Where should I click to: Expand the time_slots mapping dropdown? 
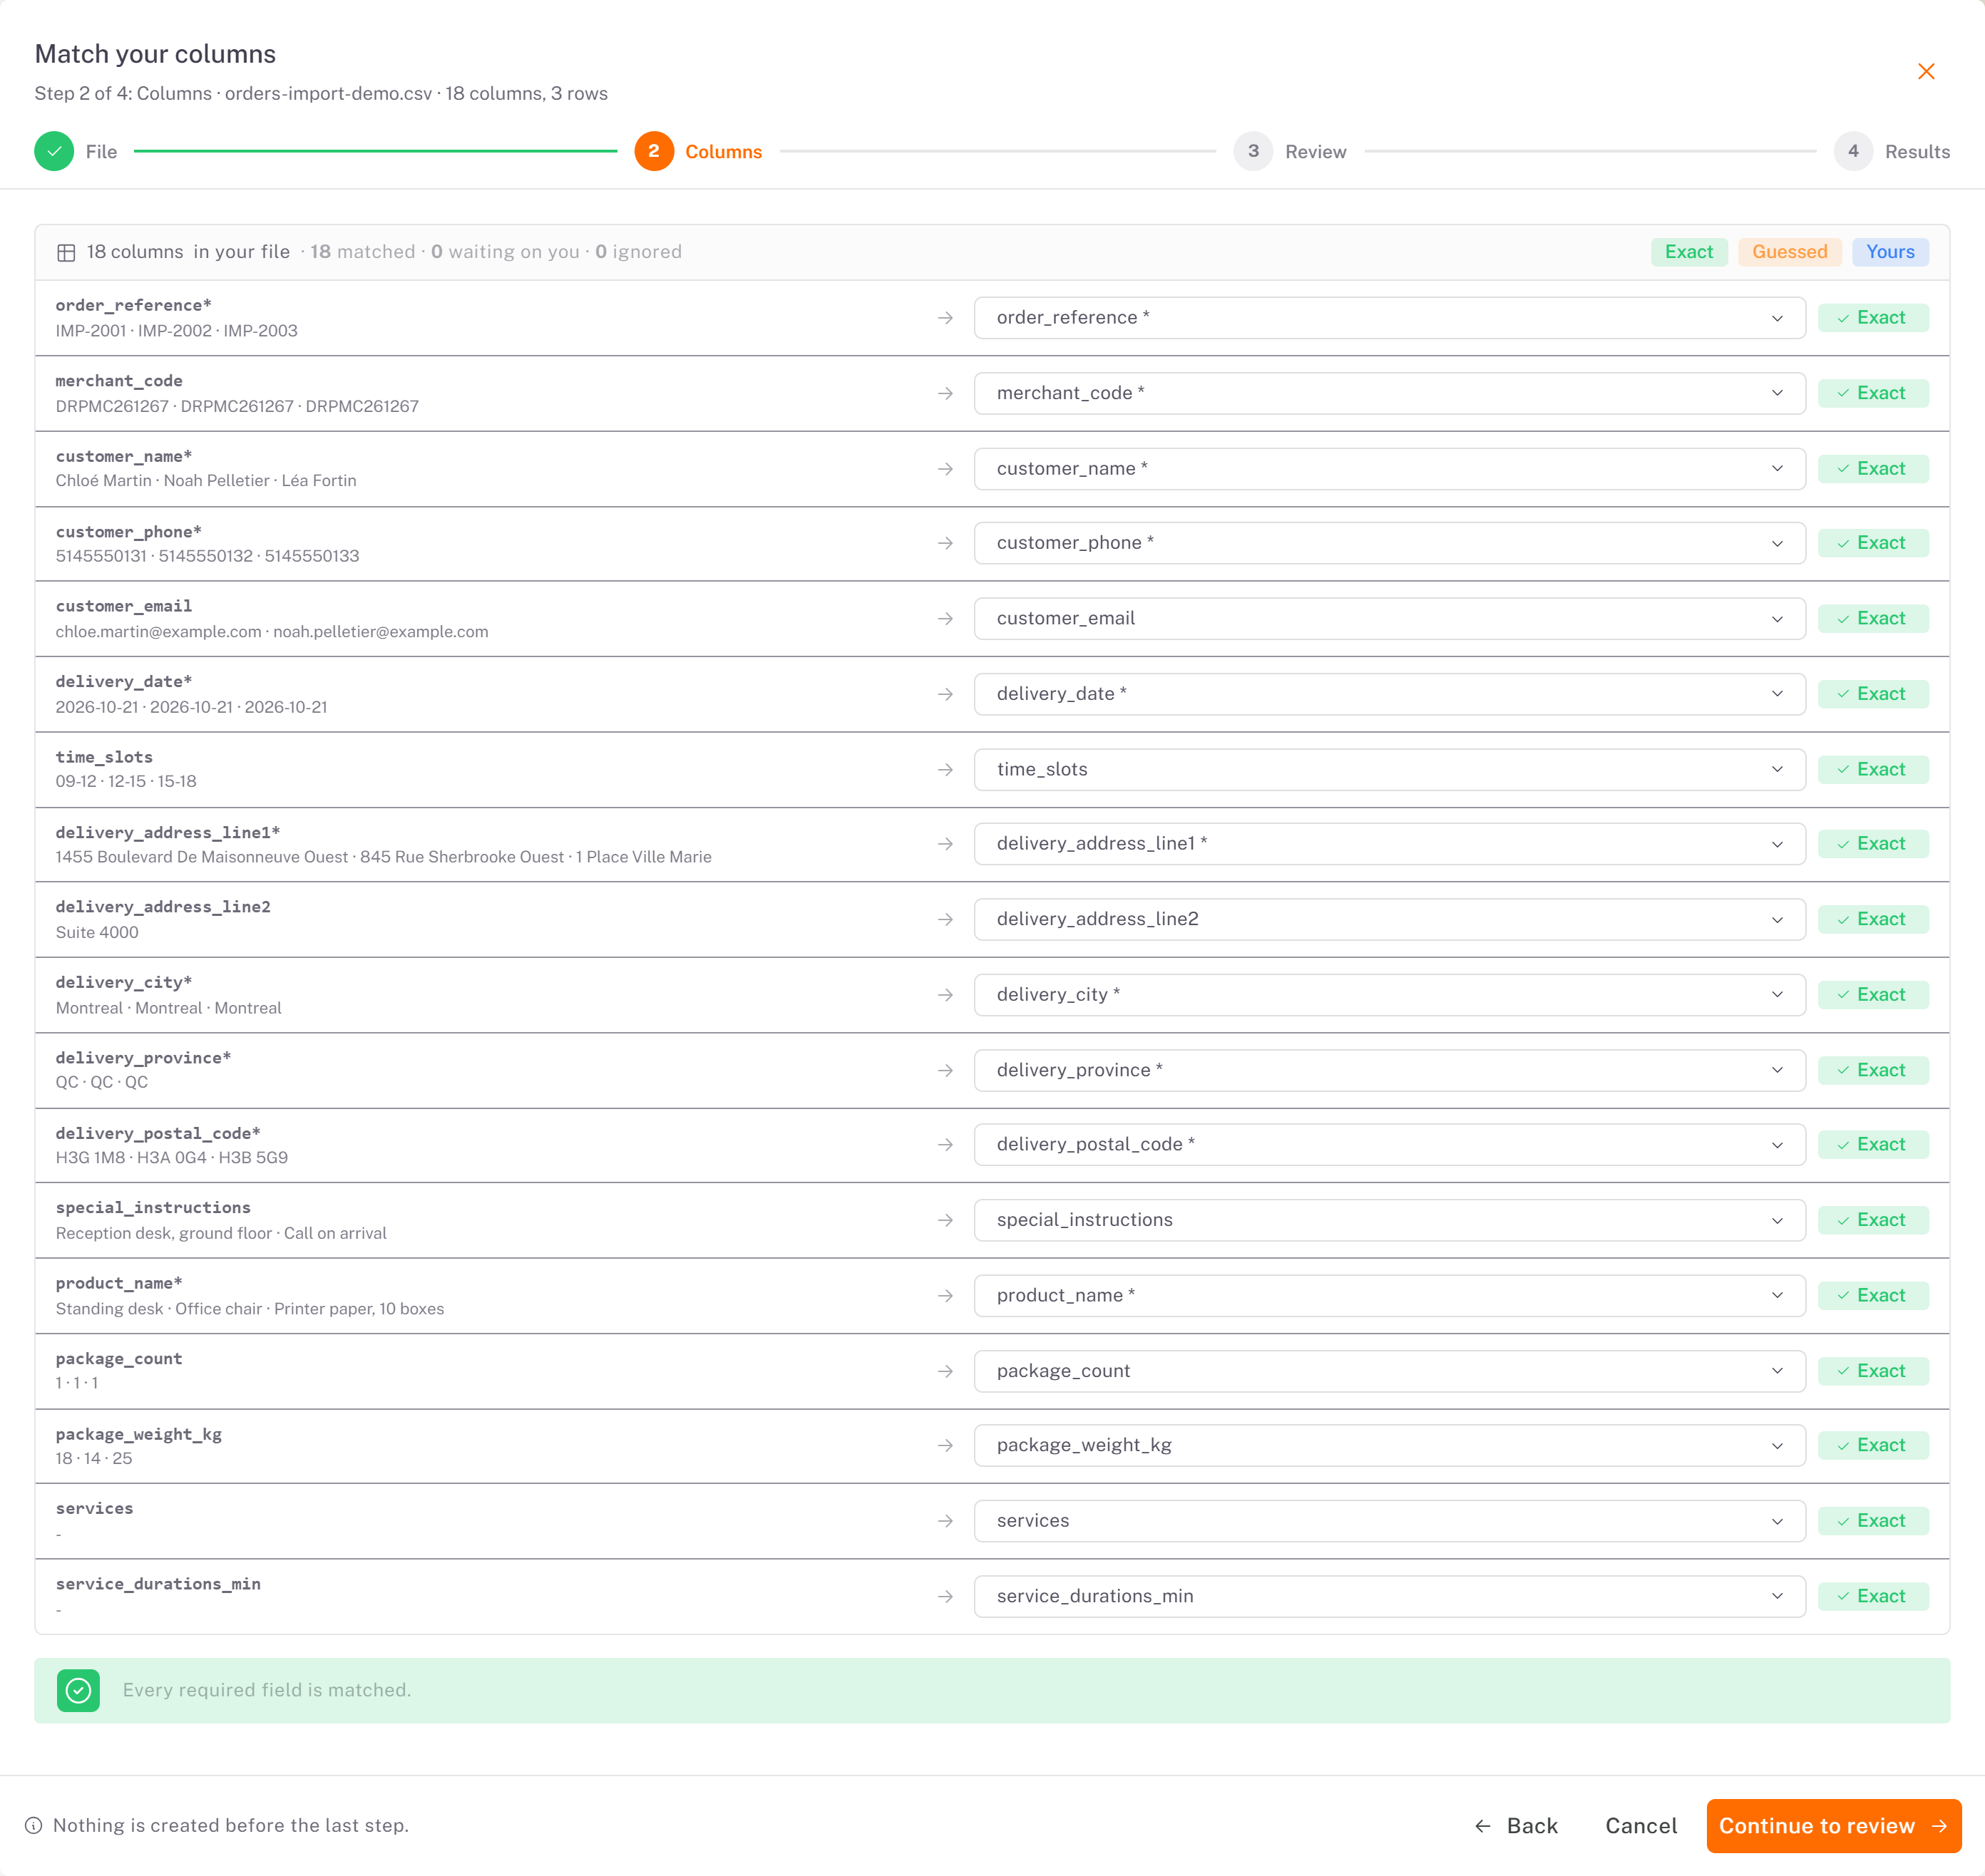click(x=1390, y=770)
